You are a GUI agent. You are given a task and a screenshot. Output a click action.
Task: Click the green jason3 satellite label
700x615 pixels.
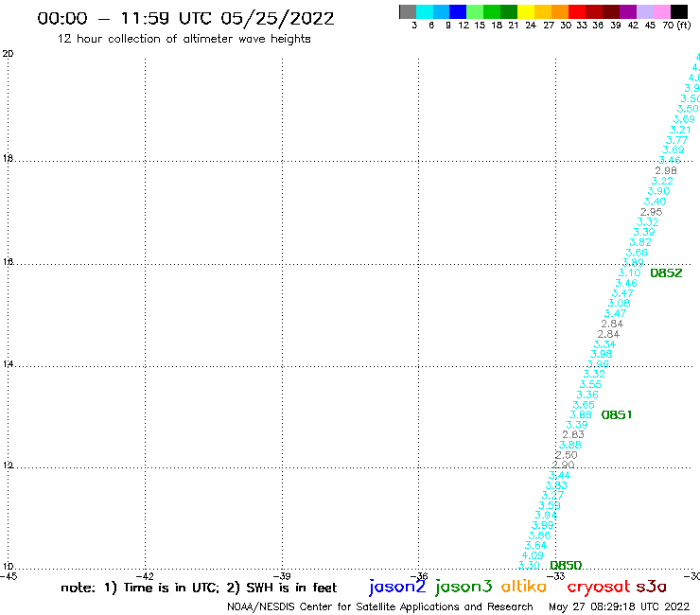464,587
